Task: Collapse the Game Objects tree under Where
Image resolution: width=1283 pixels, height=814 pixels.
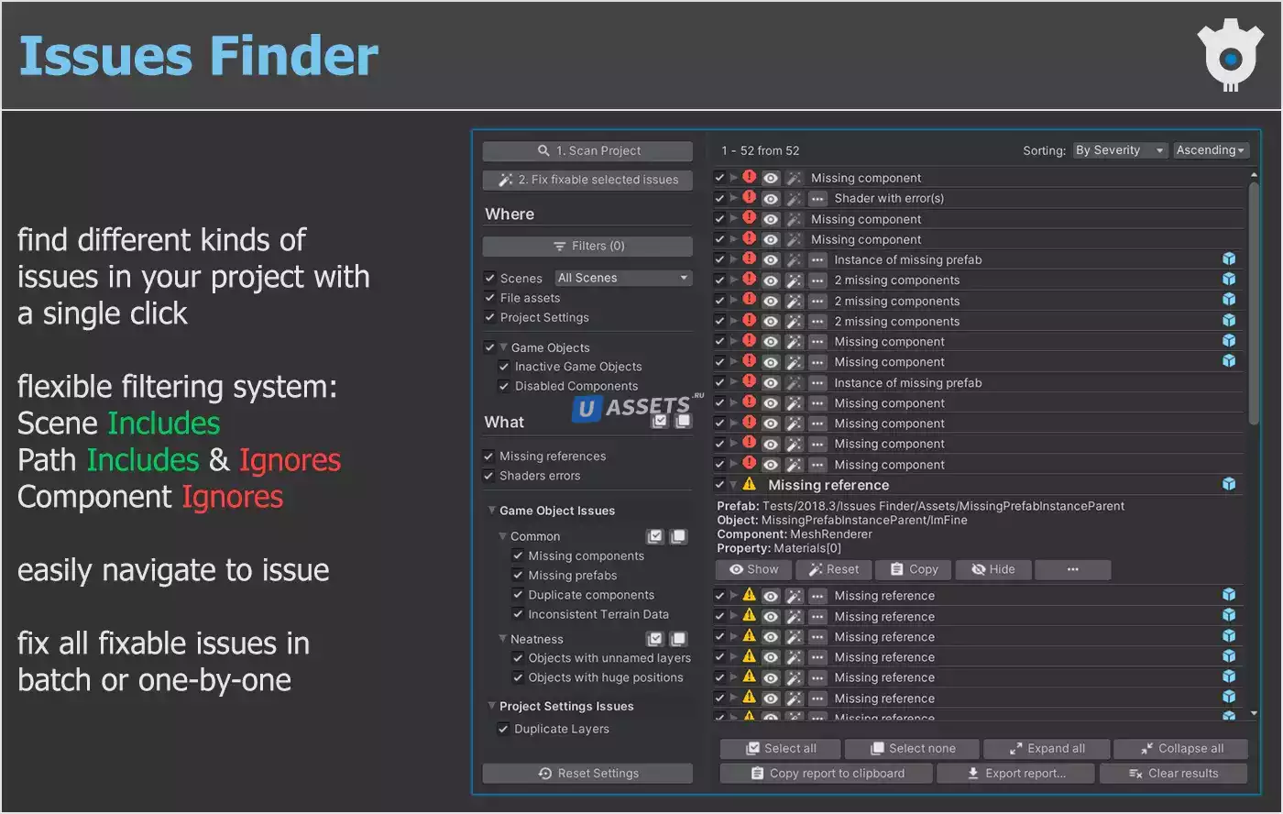Action: click(x=503, y=347)
